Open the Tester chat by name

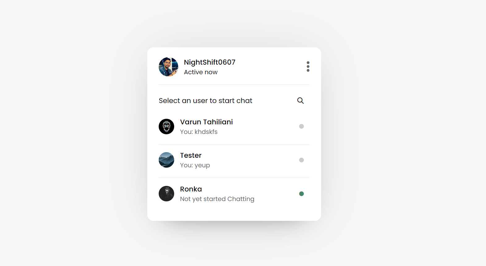[191, 156]
